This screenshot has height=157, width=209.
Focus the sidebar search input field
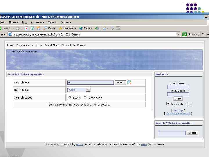pyautogui.click(x=172, y=133)
